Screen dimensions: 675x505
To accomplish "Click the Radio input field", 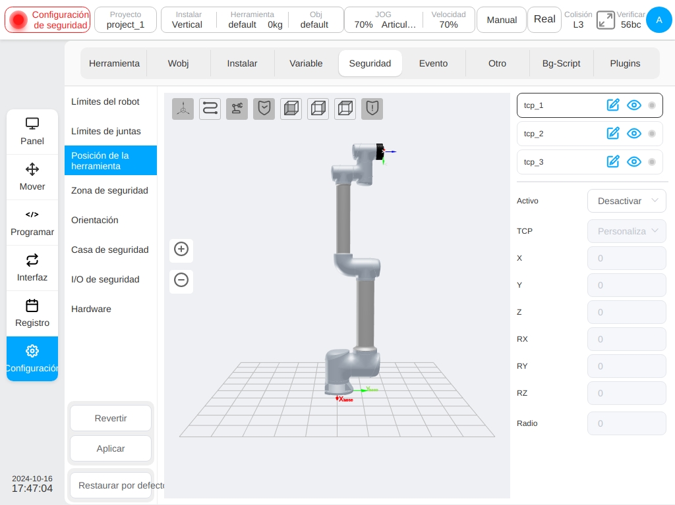I will pyautogui.click(x=627, y=423).
